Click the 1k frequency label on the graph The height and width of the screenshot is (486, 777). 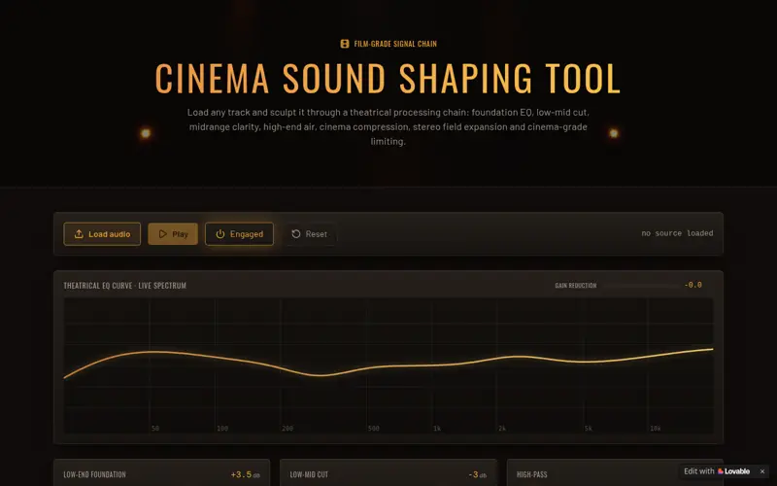pyautogui.click(x=437, y=428)
